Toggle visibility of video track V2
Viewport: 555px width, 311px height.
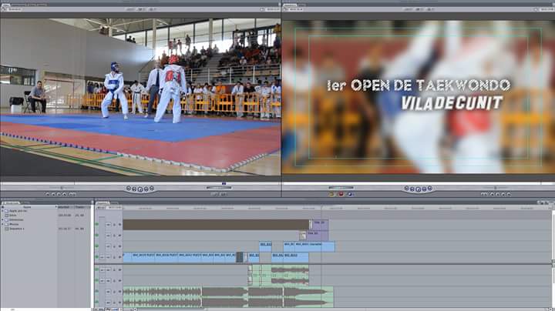(96, 246)
